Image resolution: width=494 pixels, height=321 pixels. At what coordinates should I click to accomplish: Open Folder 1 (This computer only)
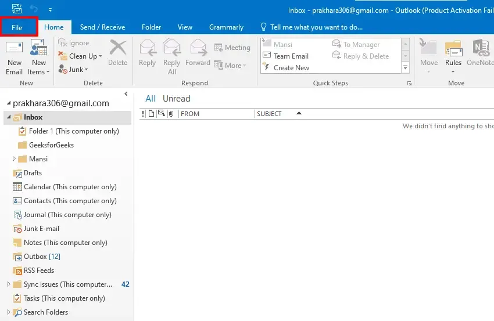[x=69, y=131]
